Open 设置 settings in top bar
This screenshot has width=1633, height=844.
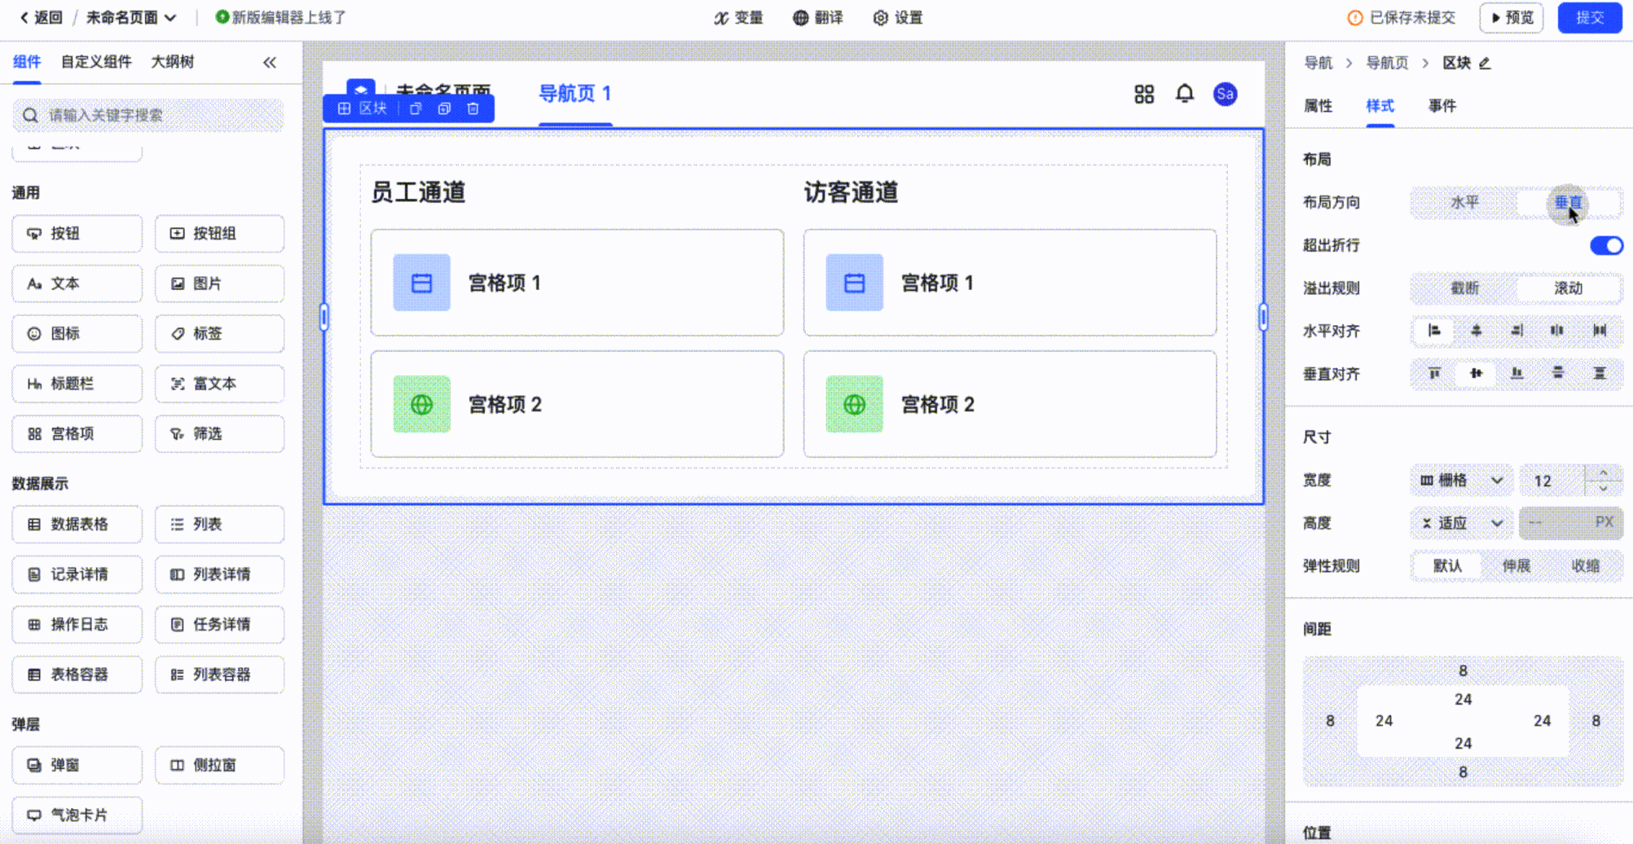pos(898,18)
